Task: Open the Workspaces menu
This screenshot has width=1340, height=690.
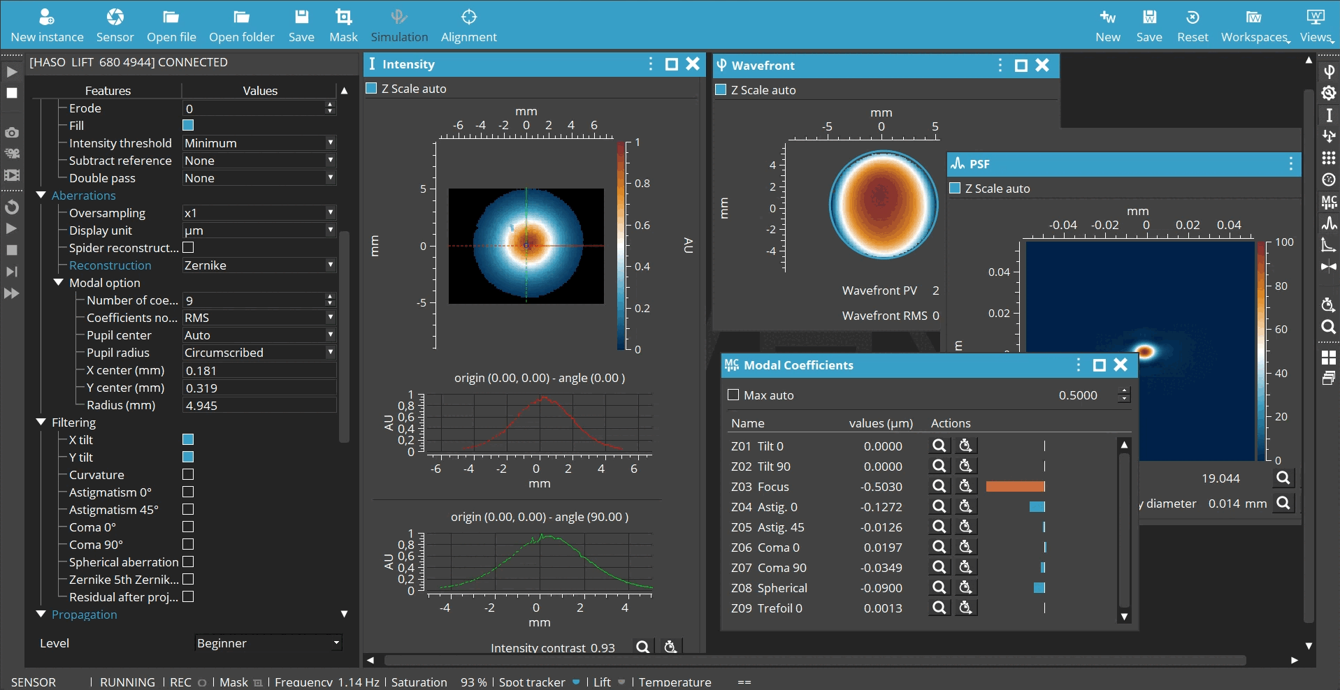Action: pyautogui.click(x=1255, y=26)
